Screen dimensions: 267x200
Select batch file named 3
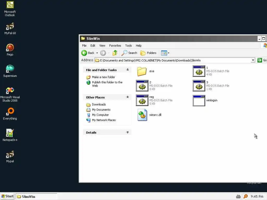click(x=211, y=86)
